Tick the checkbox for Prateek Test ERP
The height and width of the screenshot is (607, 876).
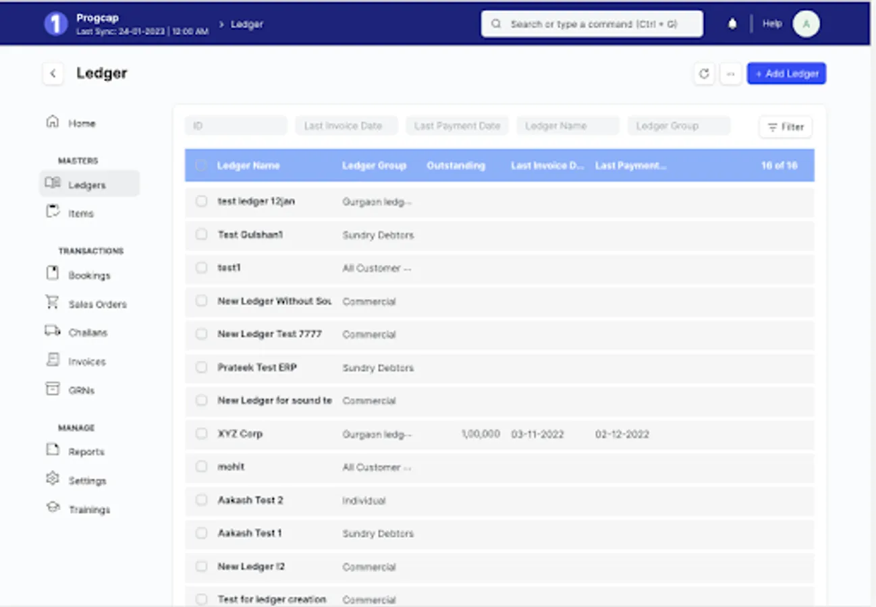point(201,368)
